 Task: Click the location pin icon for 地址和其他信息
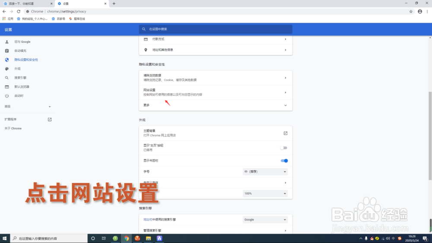[146, 50]
